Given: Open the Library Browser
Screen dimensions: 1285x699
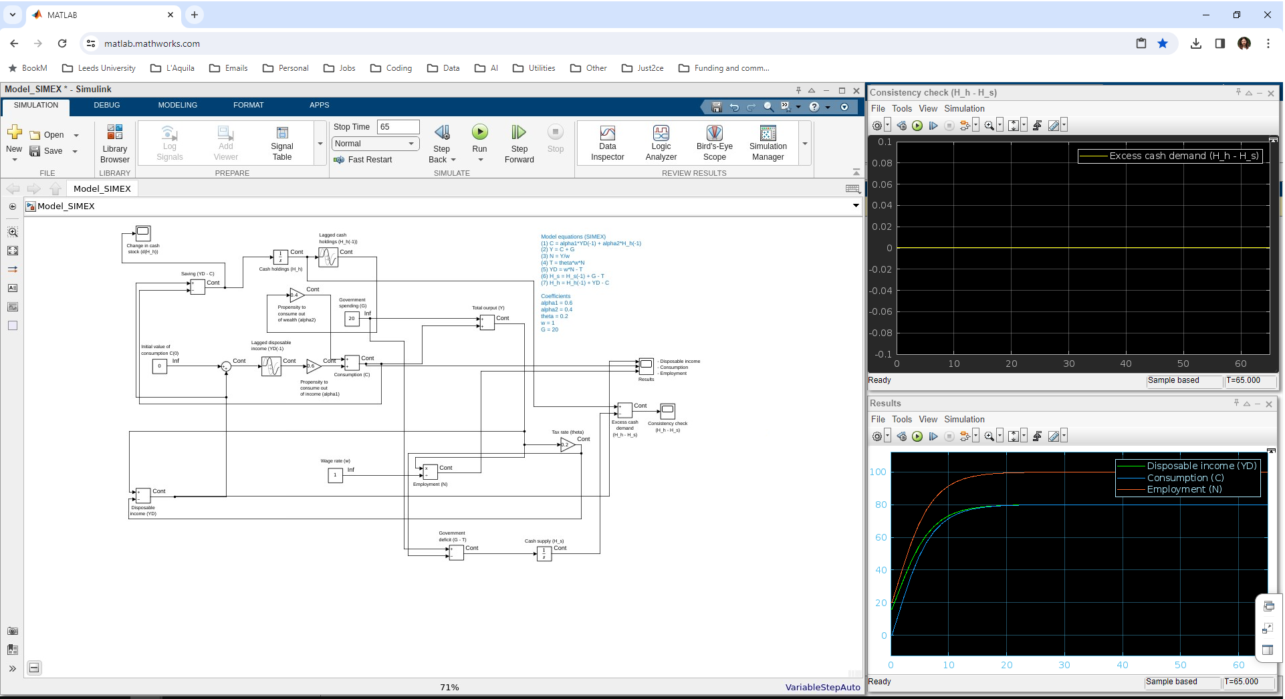Looking at the screenshot, I should (115, 143).
